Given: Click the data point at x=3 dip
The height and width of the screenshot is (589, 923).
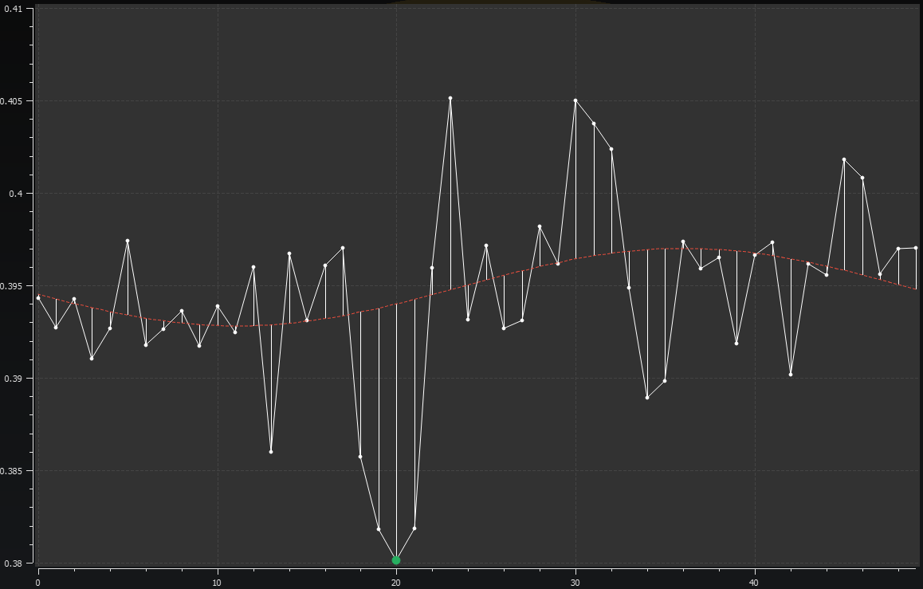Looking at the screenshot, I should [92, 358].
